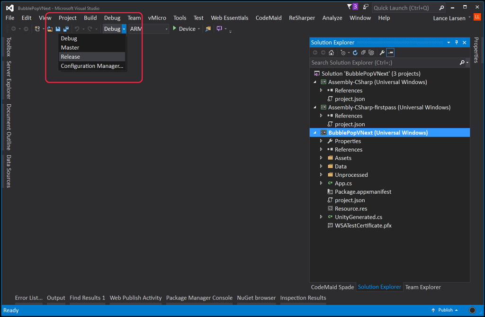Open the ReSharper menu
Viewport: 485px width, 317px height.
coord(302,18)
